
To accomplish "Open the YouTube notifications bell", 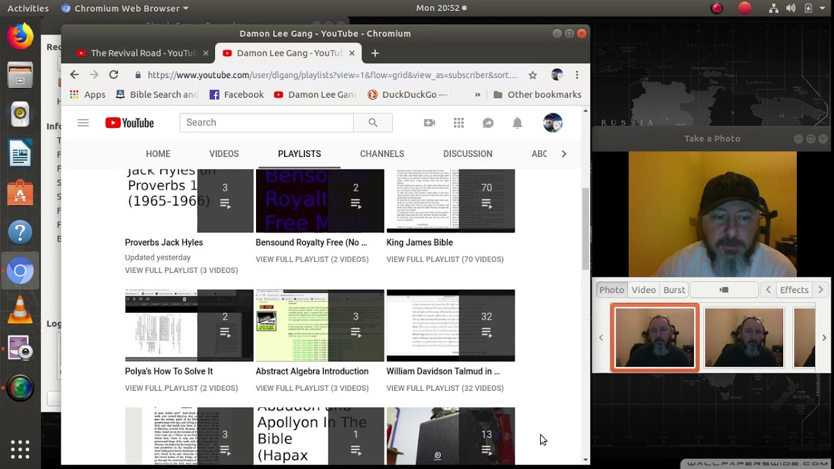I will 517,122.
